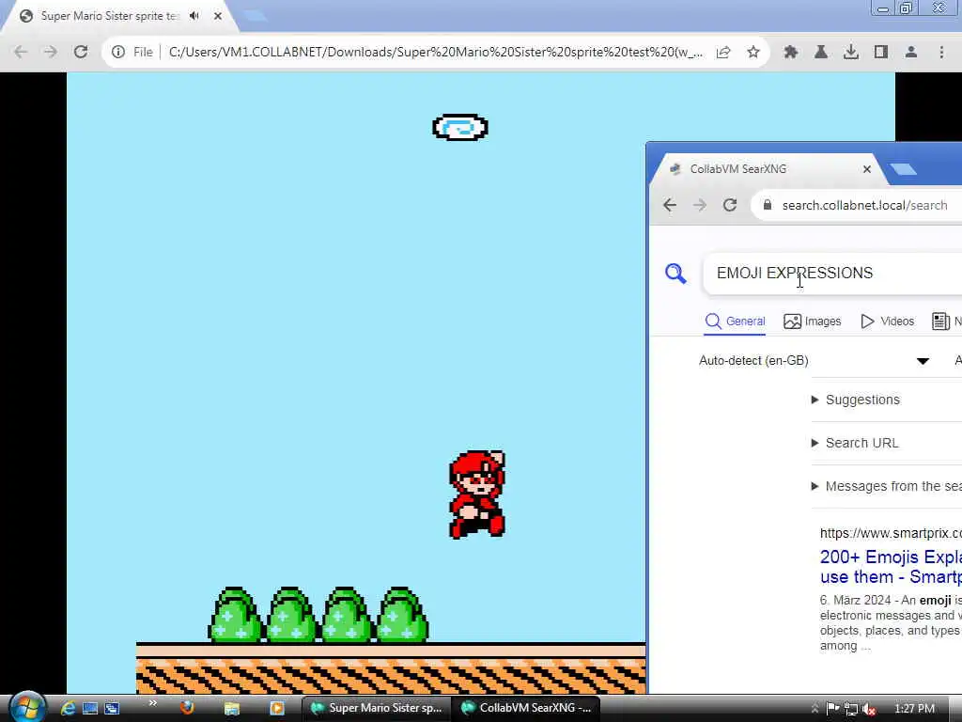The image size is (962, 722).
Task: Switch to Super Mario Sister taskbar button
Action: click(x=377, y=708)
